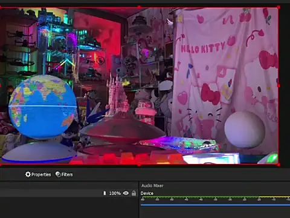The width and height of the screenshot is (290, 218).
Task: Click the bottom-center red resize handle
Action: coord(139,165)
